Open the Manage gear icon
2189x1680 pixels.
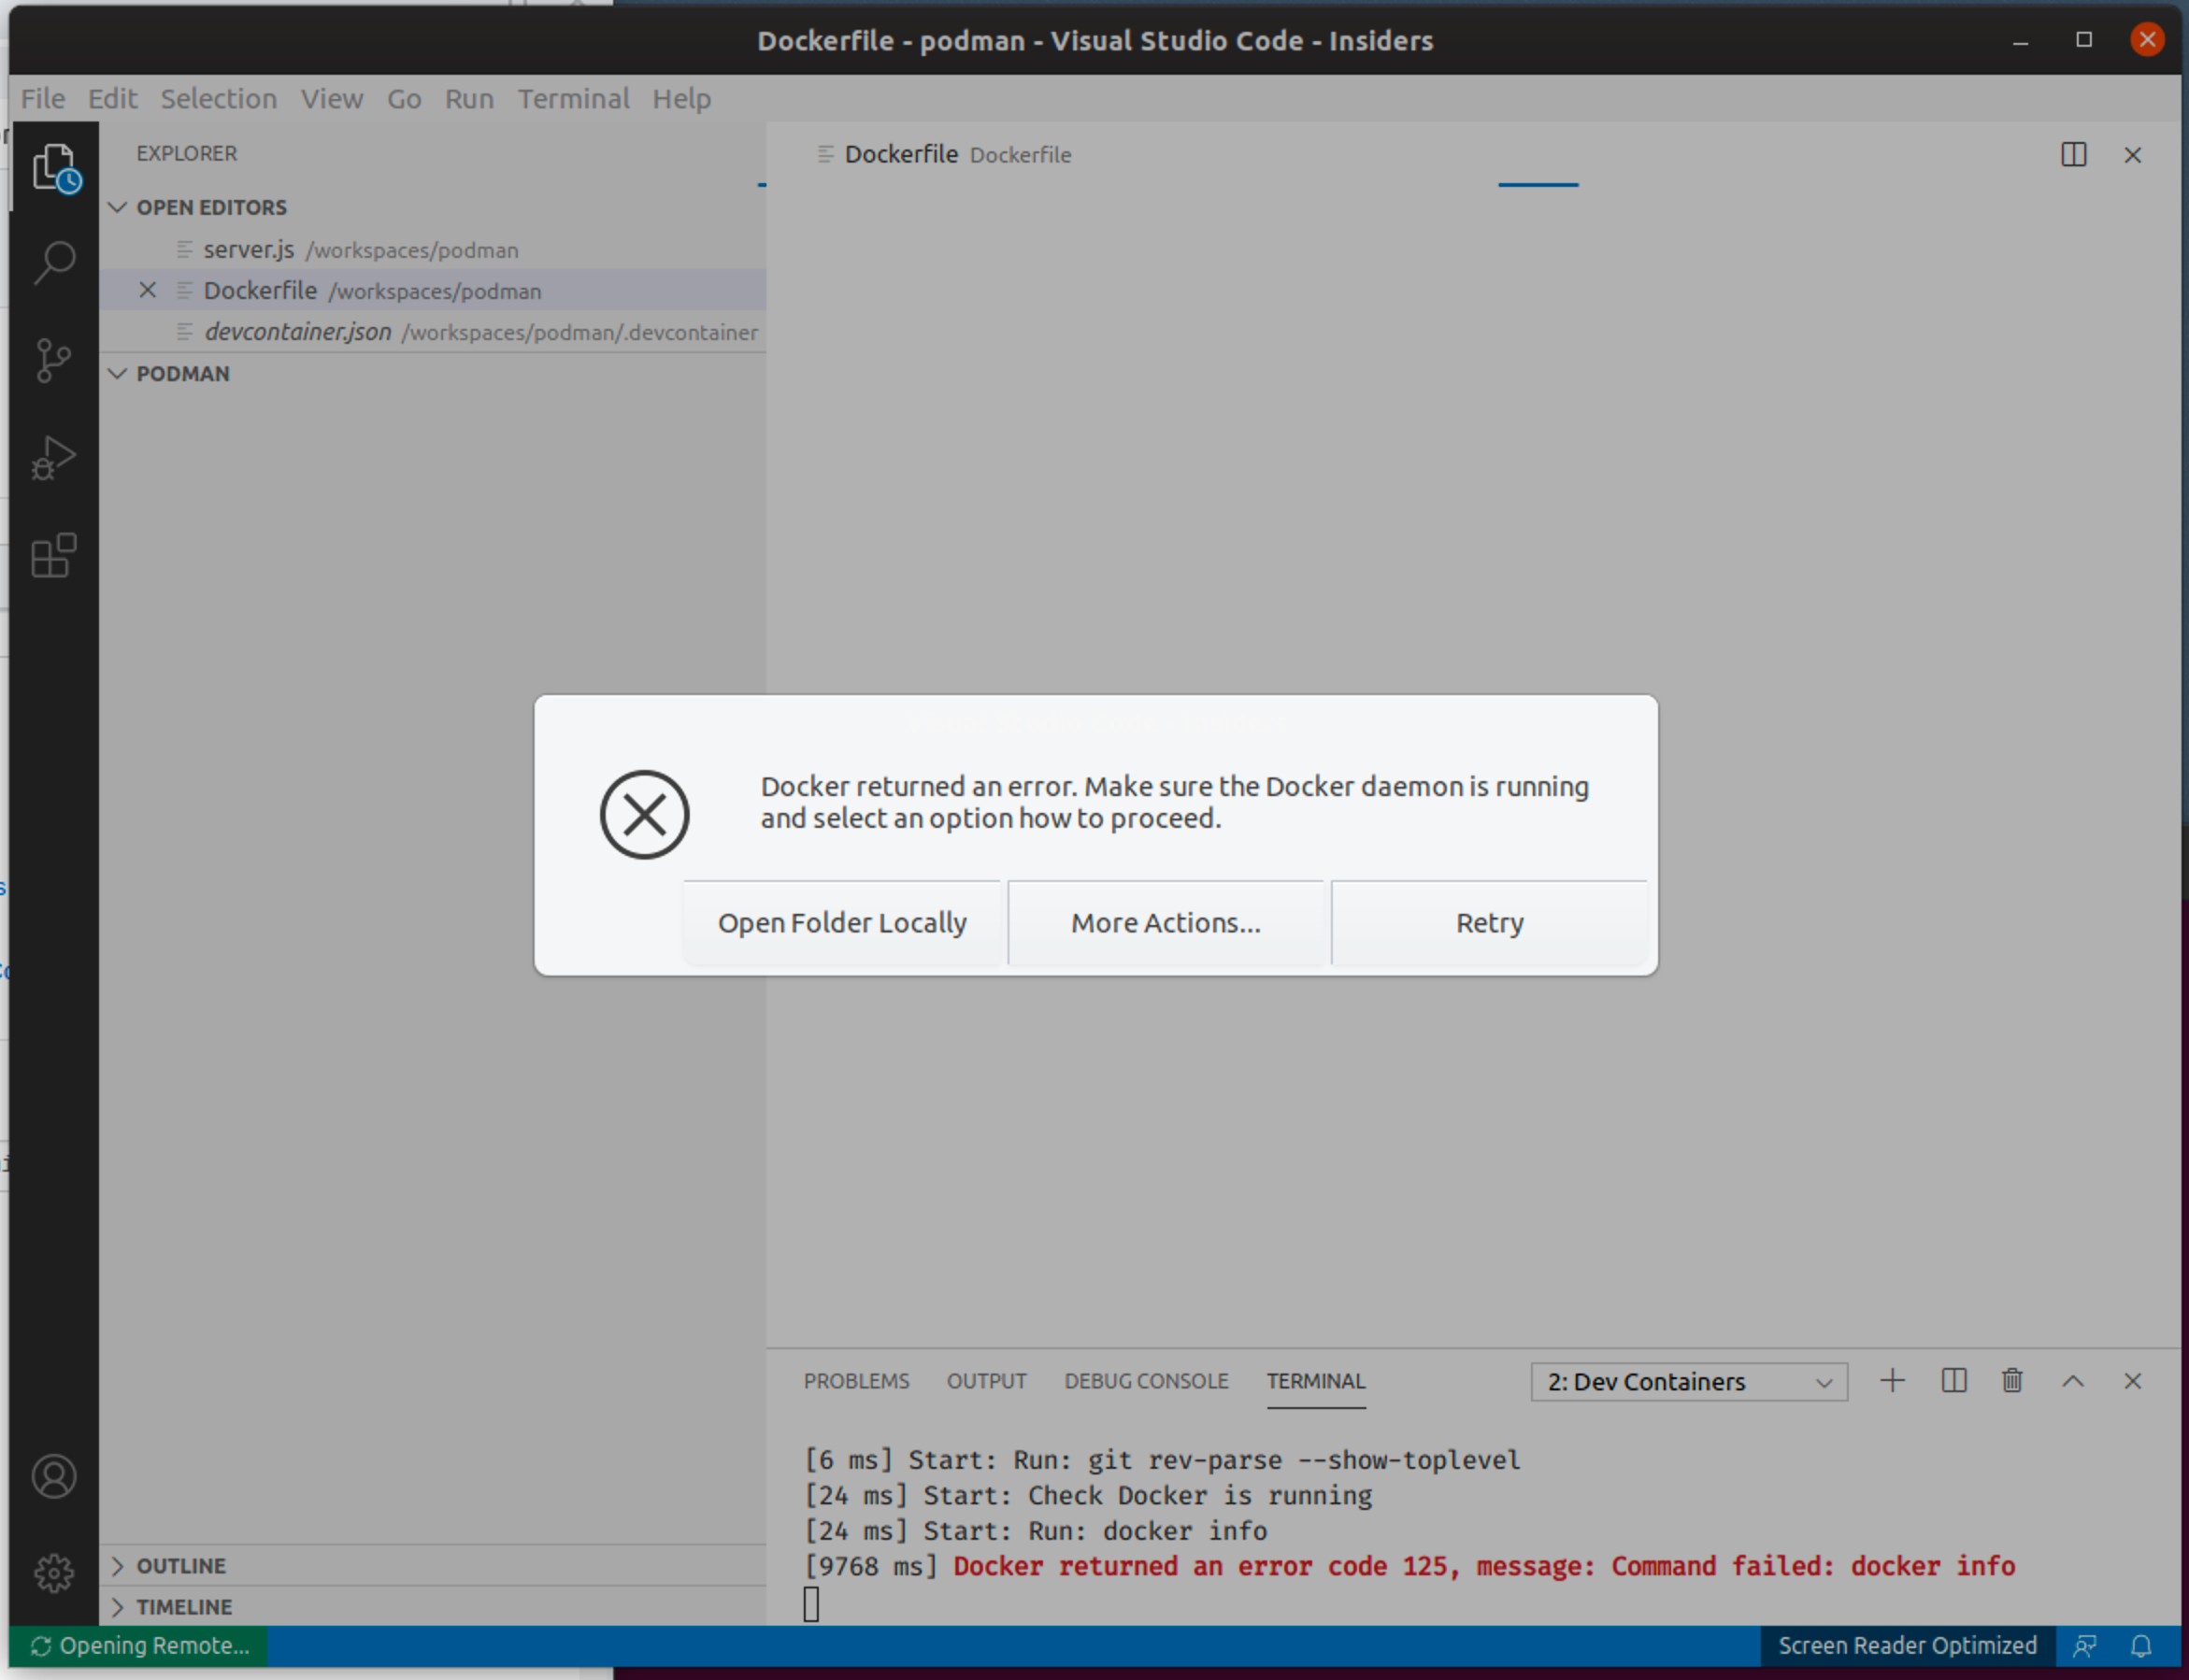click(54, 1573)
